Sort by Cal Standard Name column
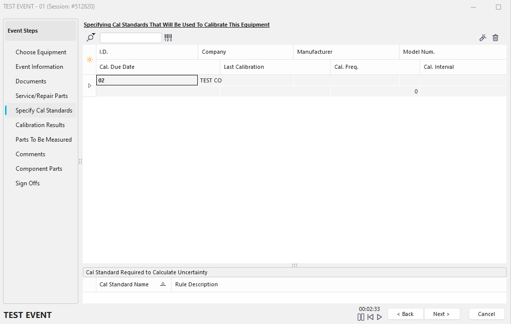 pos(124,284)
